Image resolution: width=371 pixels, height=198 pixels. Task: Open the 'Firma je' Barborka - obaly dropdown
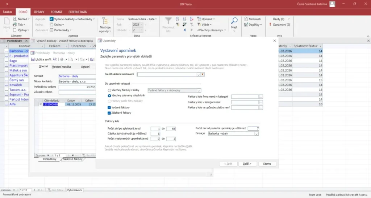click(x=257, y=134)
